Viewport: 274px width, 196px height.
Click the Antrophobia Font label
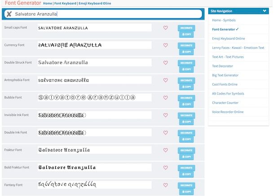17,80
